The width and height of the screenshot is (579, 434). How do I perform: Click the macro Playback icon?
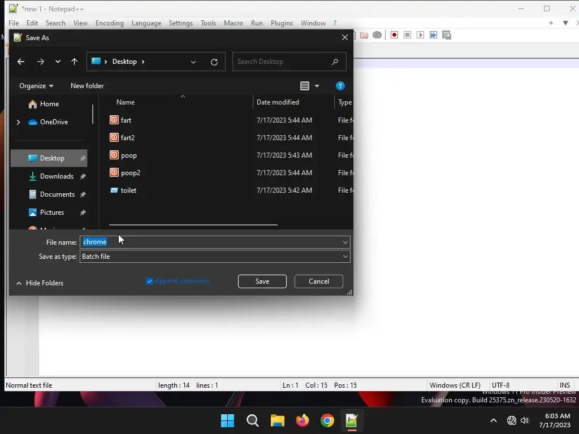(x=420, y=35)
